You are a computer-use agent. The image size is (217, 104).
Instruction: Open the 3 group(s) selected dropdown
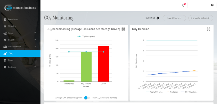pyautogui.click(x=201, y=18)
